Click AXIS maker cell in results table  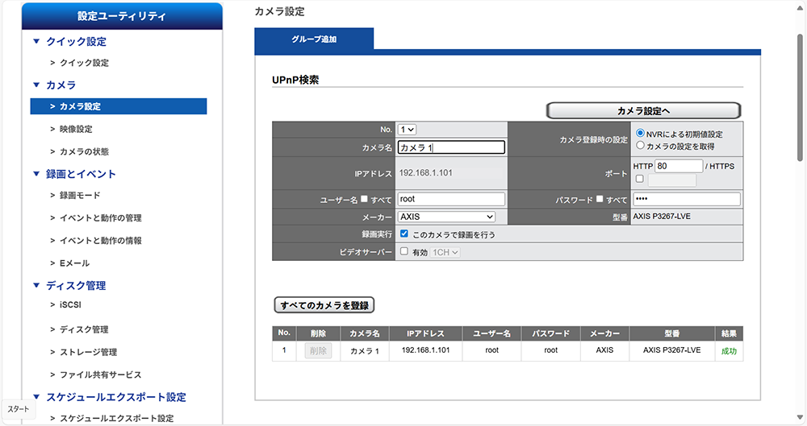[x=604, y=350]
